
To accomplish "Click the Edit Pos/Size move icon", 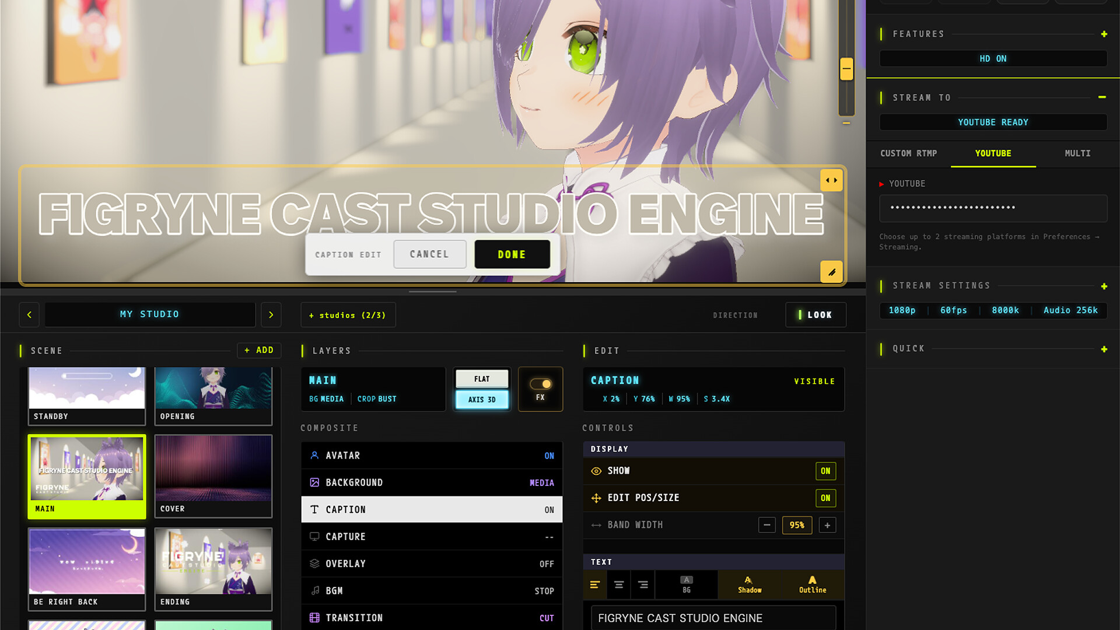I will [x=596, y=498].
